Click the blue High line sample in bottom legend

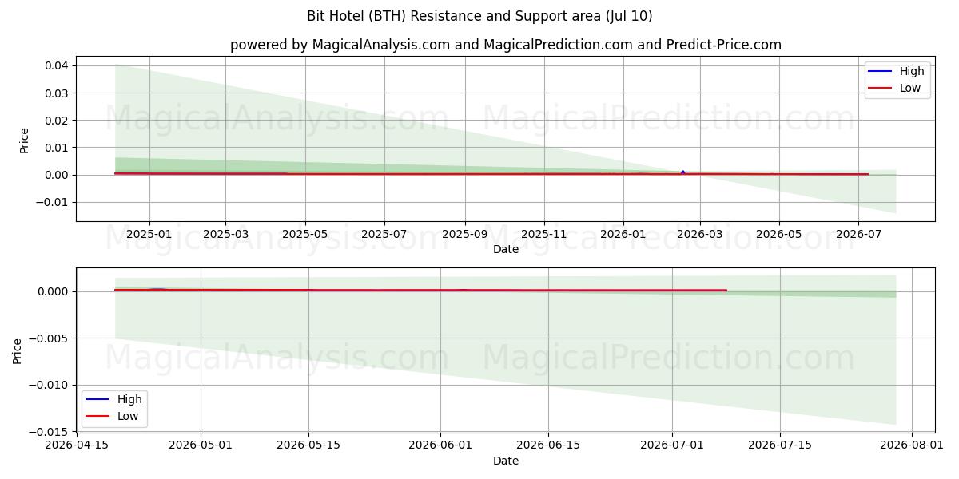98,400
